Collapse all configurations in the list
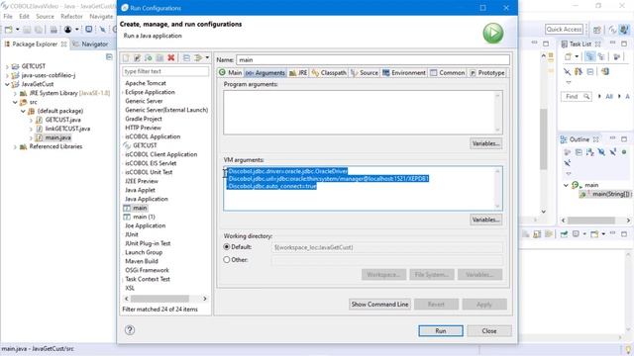The width and height of the screenshot is (634, 356). click(186, 58)
